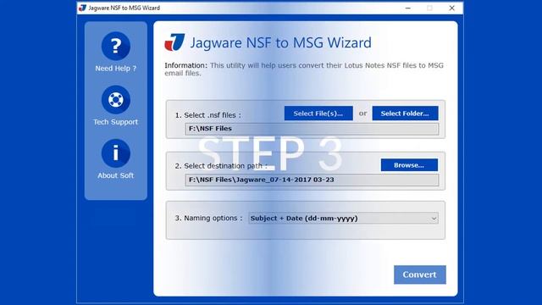Click the Jagware logo in the header
542x305 pixels.
pyautogui.click(x=174, y=42)
